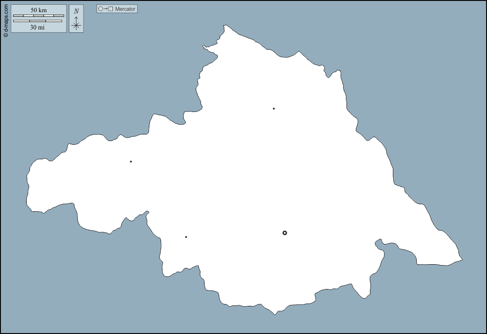Click the circle icon beside Mercator
This screenshot has height=334, width=487.
click(100, 9)
